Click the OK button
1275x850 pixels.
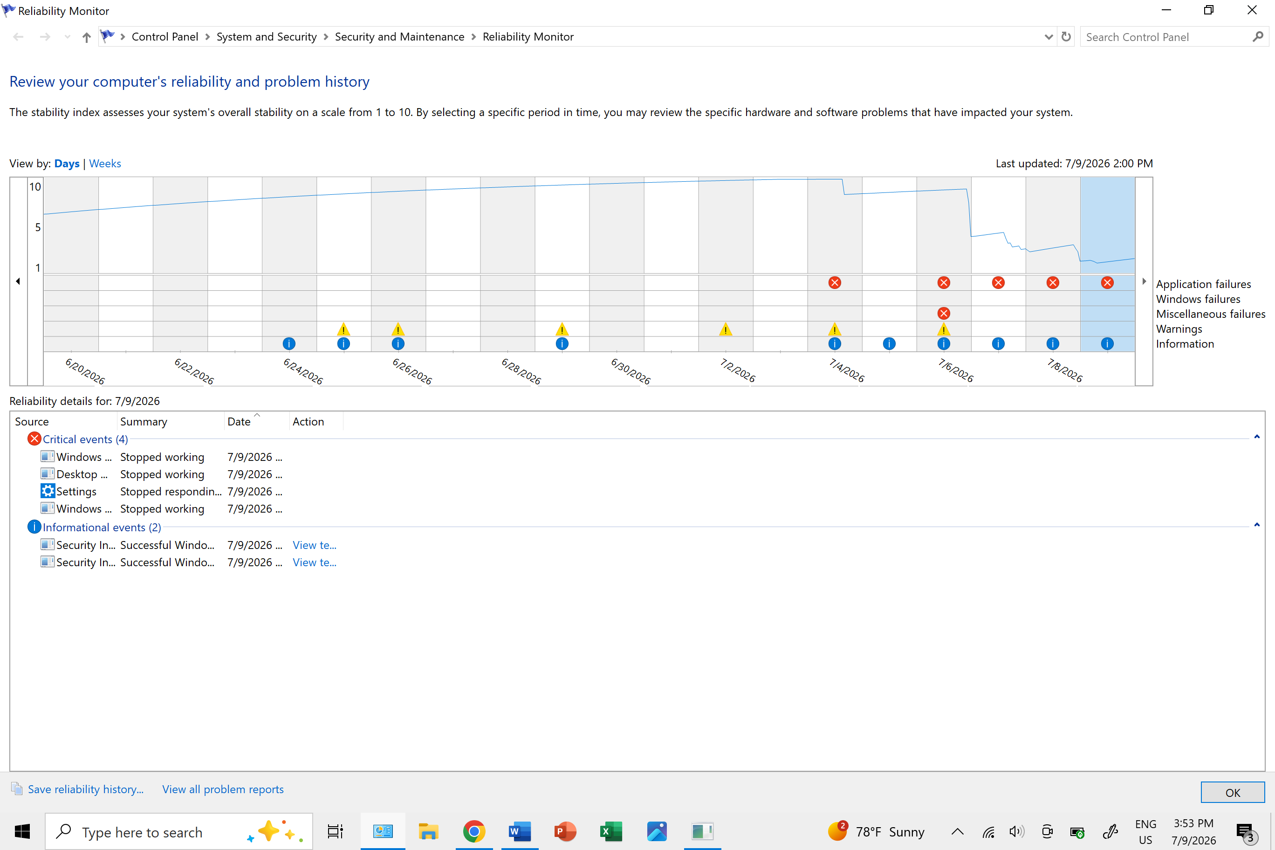(x=1232, y=793)
